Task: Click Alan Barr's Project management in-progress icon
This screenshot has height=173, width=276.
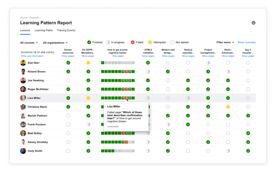Action: point(208,63)
